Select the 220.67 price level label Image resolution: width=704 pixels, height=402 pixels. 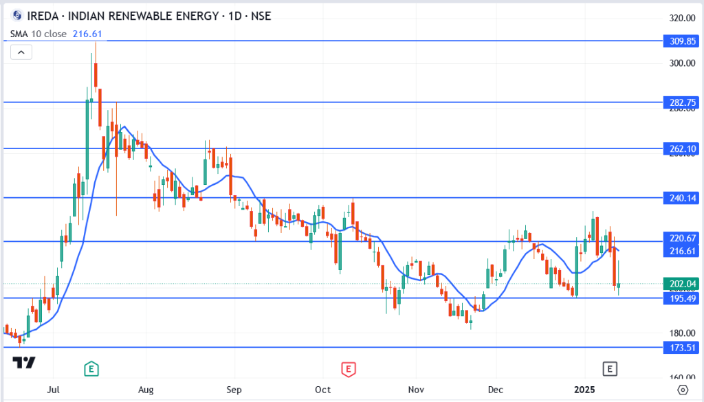click(x=679, y=238)
